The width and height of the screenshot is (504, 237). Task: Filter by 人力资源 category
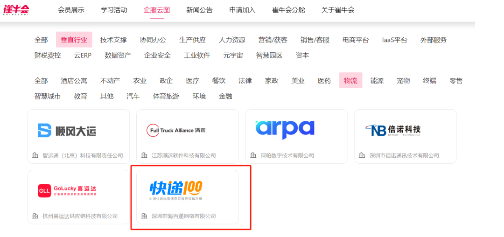coord(232,40)
